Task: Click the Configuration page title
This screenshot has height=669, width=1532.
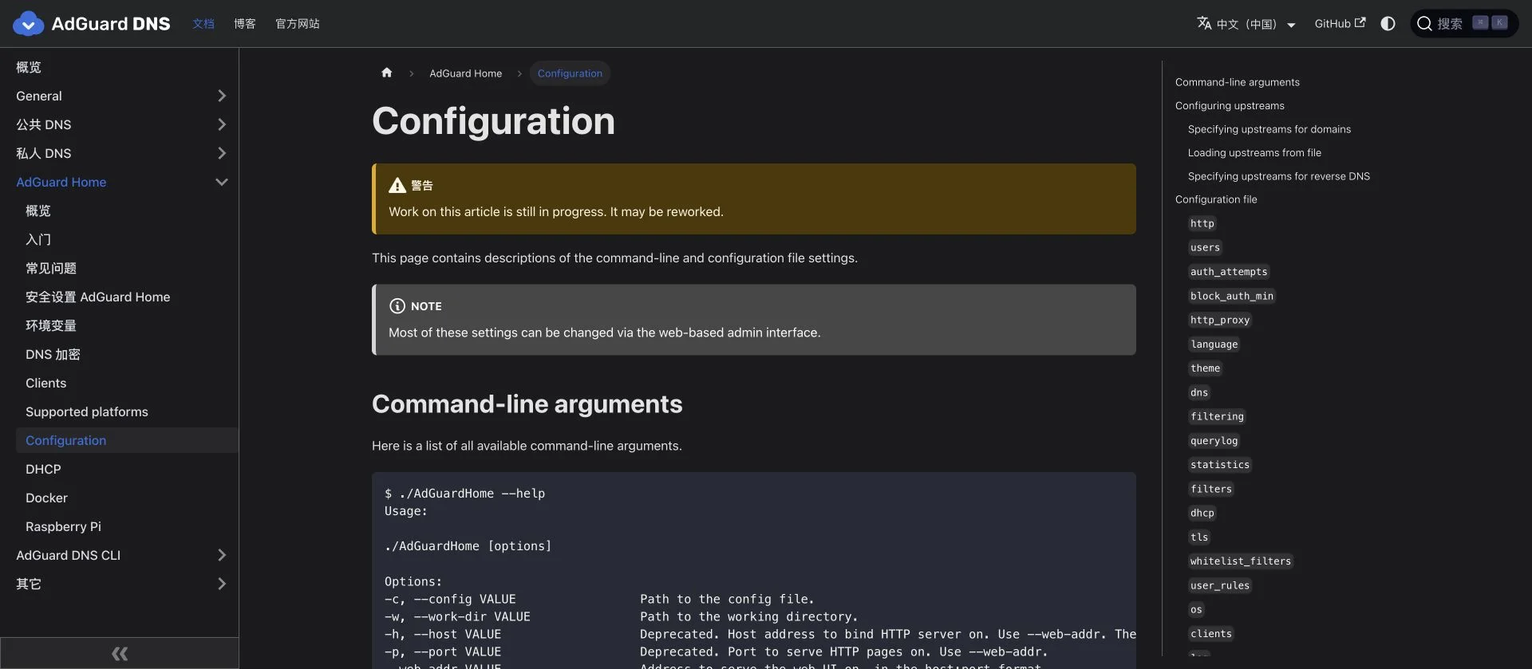Action: (x=494, y=121)
